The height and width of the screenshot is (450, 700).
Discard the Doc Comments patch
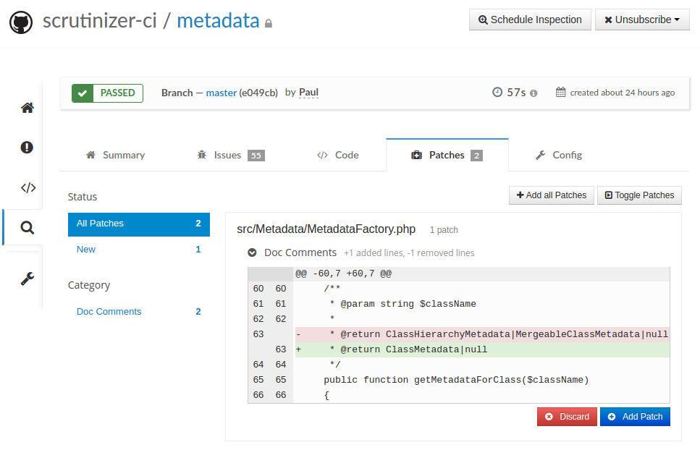point(567,417)
